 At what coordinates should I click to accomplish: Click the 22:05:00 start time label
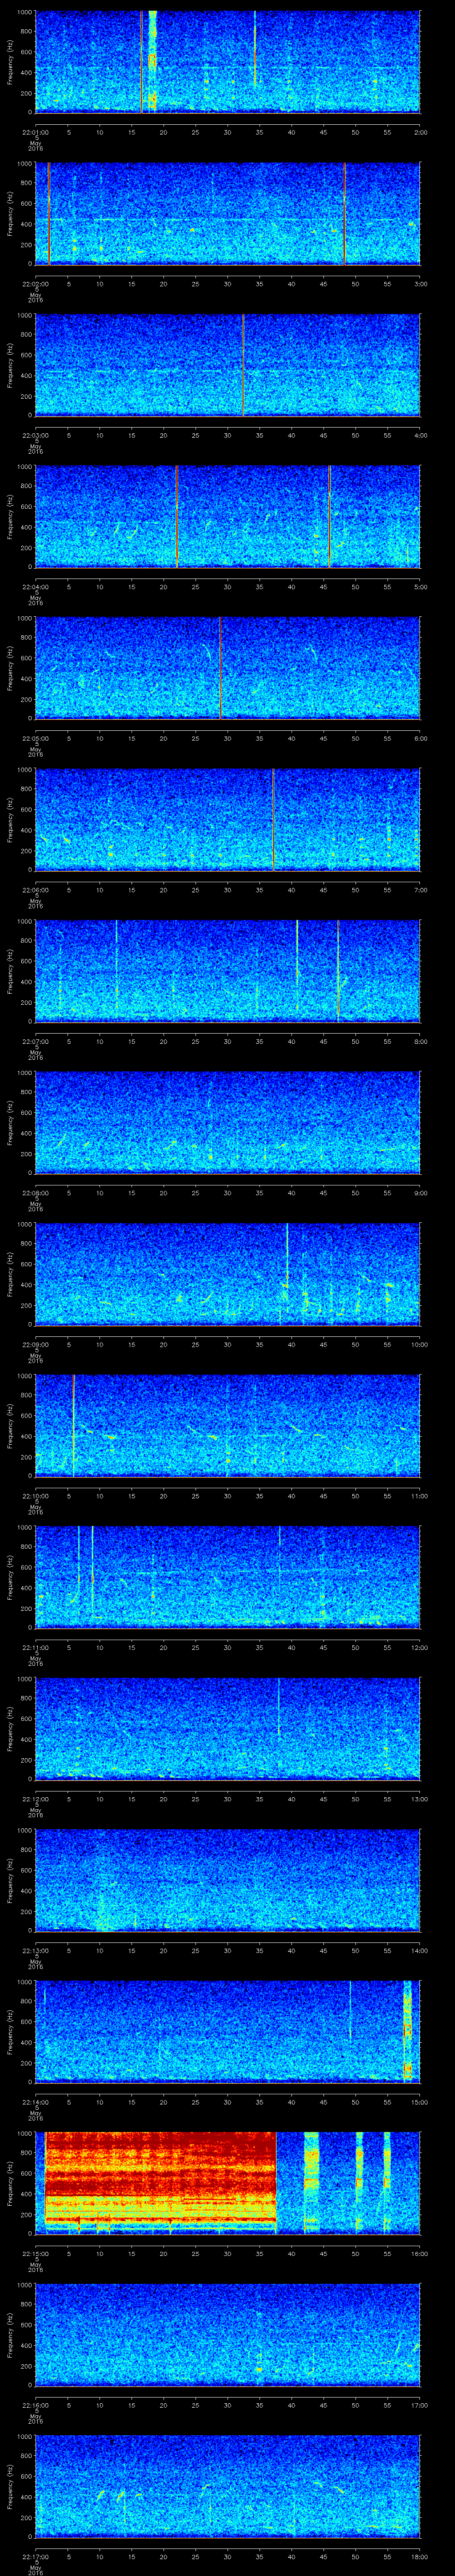[35, 738]
